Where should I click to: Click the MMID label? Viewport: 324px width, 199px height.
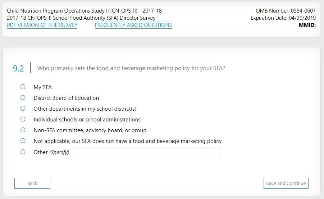(x=307, y=25)
